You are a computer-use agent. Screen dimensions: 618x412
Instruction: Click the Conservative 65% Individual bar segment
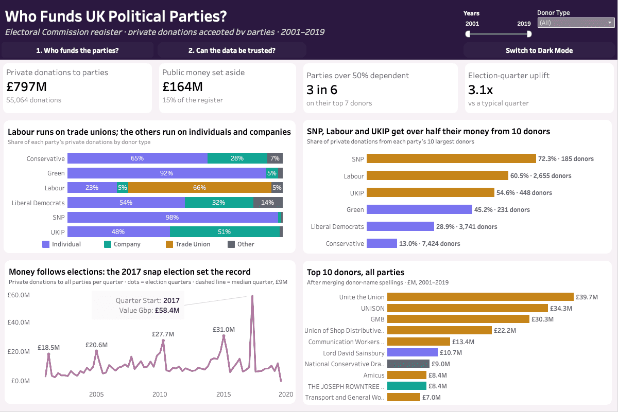[138, 158]
